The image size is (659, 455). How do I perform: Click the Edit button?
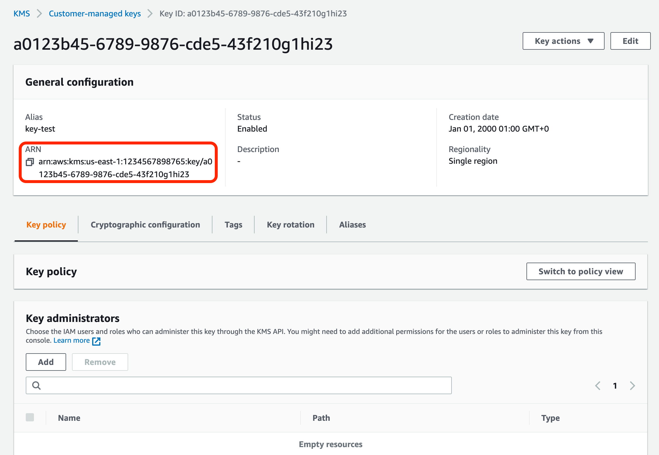coord(630,41)
